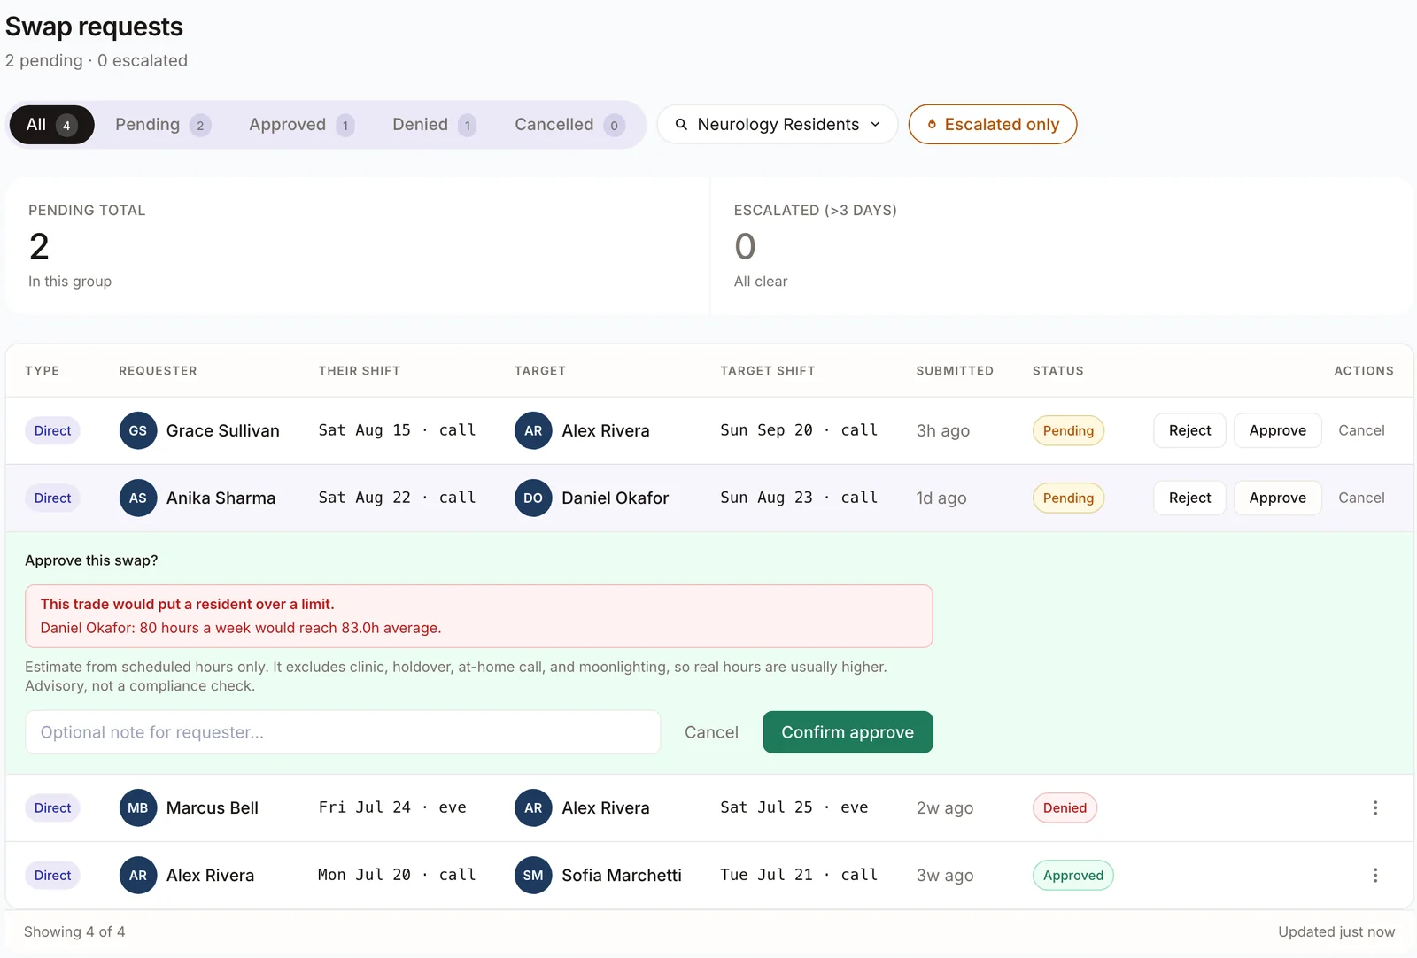This screenshot has width=1417, height=958.
Task: Click the Target Shift column header
Action: pyautogui.click(x=767, y=371)
